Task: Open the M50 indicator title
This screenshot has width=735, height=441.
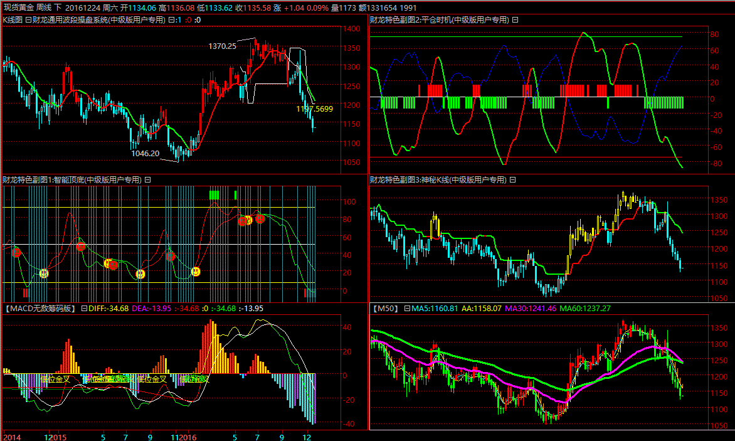Action: click(386, 309)
